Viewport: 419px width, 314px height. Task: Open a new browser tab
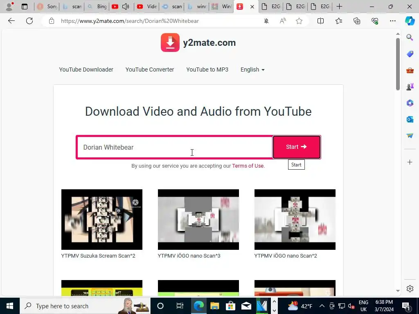(339, 7)
